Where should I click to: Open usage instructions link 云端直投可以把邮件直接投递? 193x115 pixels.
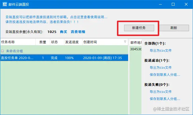pos(56,17)
